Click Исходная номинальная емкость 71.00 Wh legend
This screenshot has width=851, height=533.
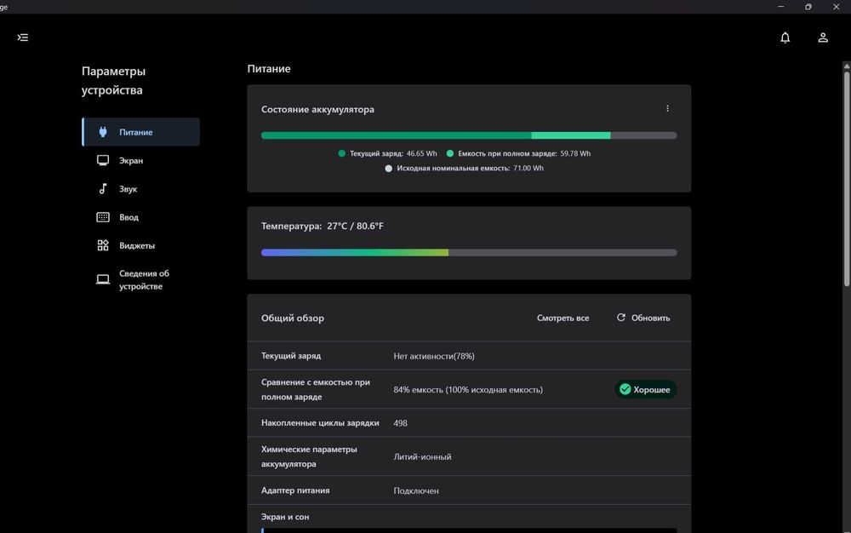tap(464, 169)
